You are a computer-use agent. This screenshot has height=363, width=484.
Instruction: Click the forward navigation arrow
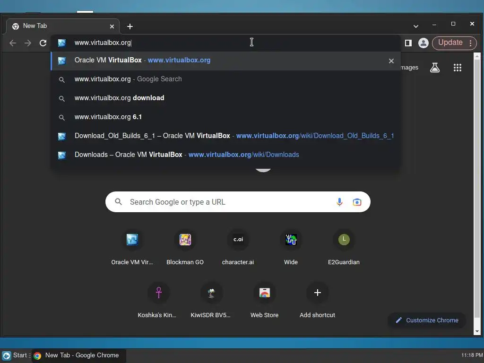28,43
